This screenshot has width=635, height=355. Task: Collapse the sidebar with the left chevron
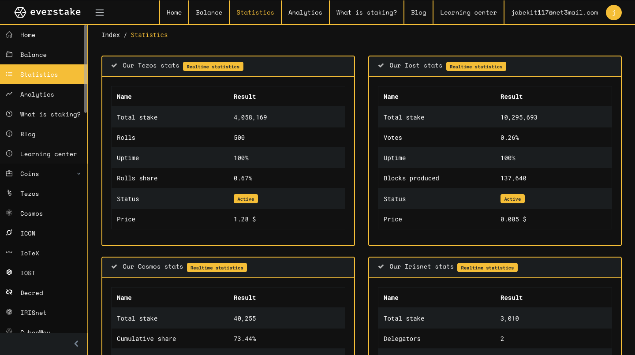pyautogui.click(x=76, y=344)
